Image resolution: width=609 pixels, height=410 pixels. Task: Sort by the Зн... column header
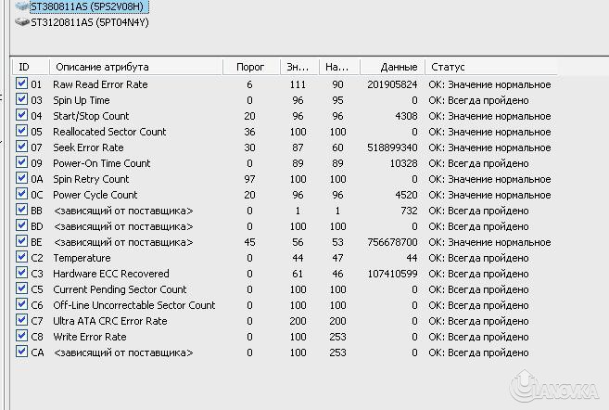(x=299, y=67)
